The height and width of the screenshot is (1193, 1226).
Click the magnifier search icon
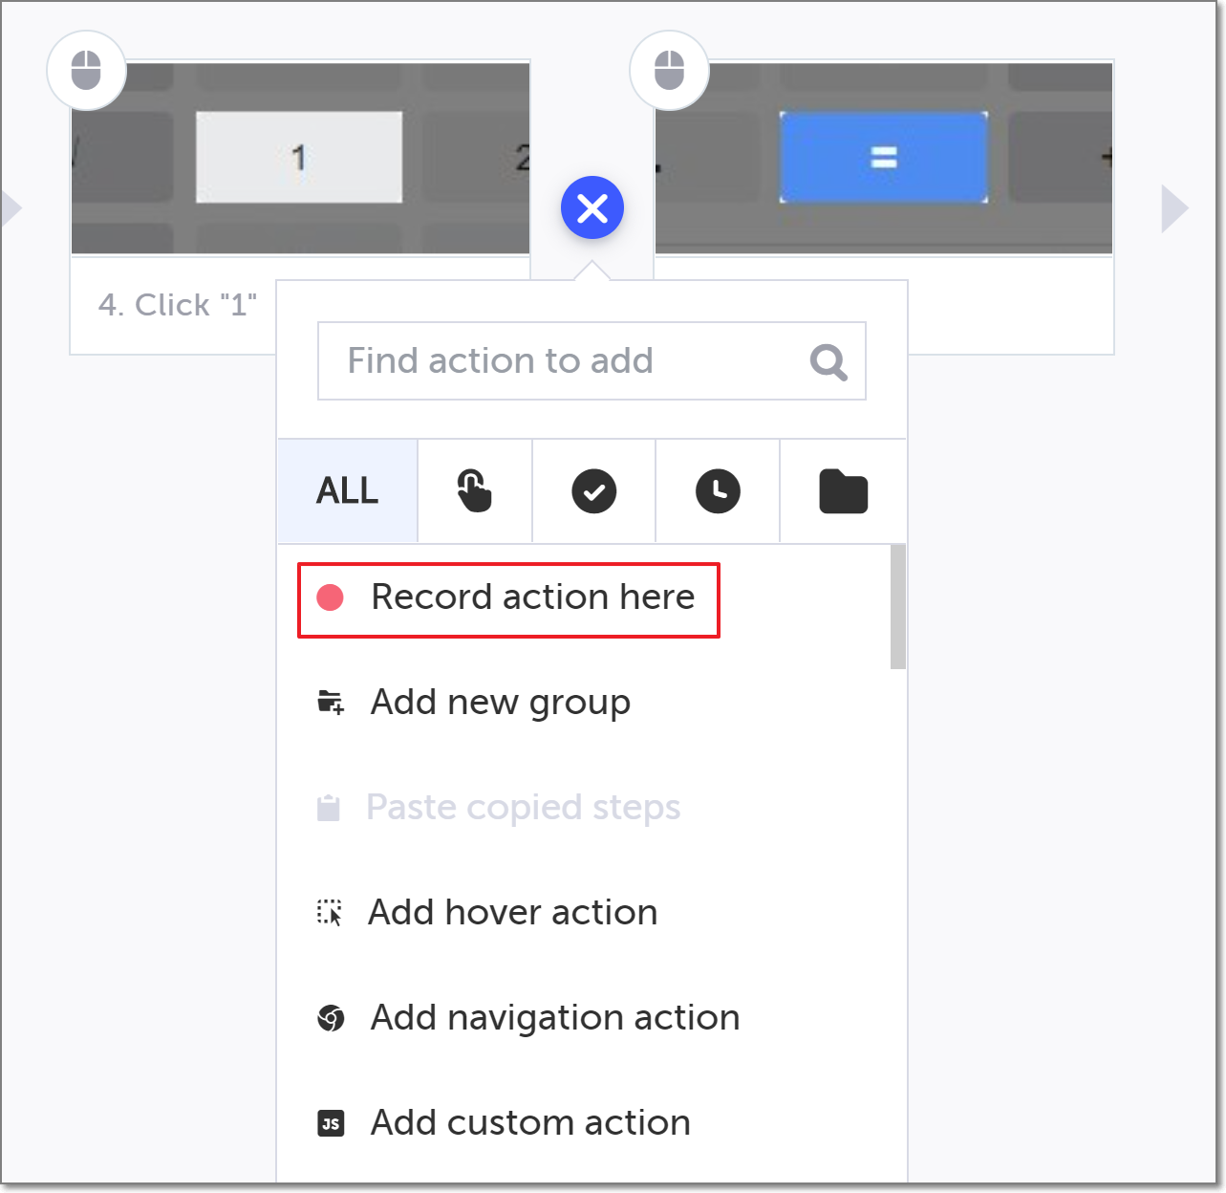pos(828,362)
